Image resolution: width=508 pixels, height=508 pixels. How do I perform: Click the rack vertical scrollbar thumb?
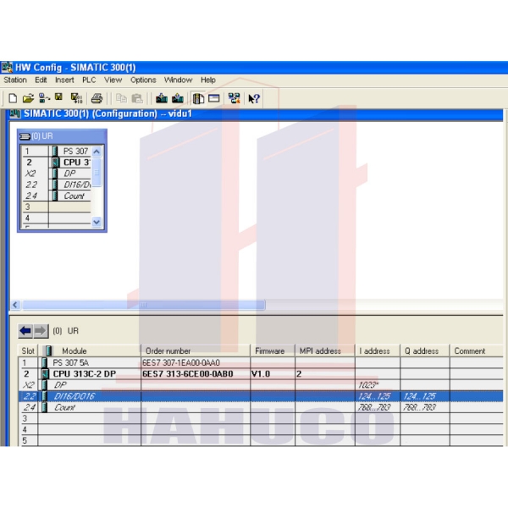point(97,172)
